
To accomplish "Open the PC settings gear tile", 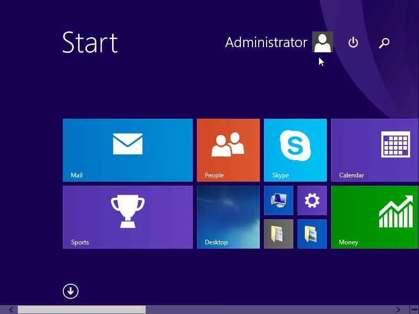I will (312, 200).
